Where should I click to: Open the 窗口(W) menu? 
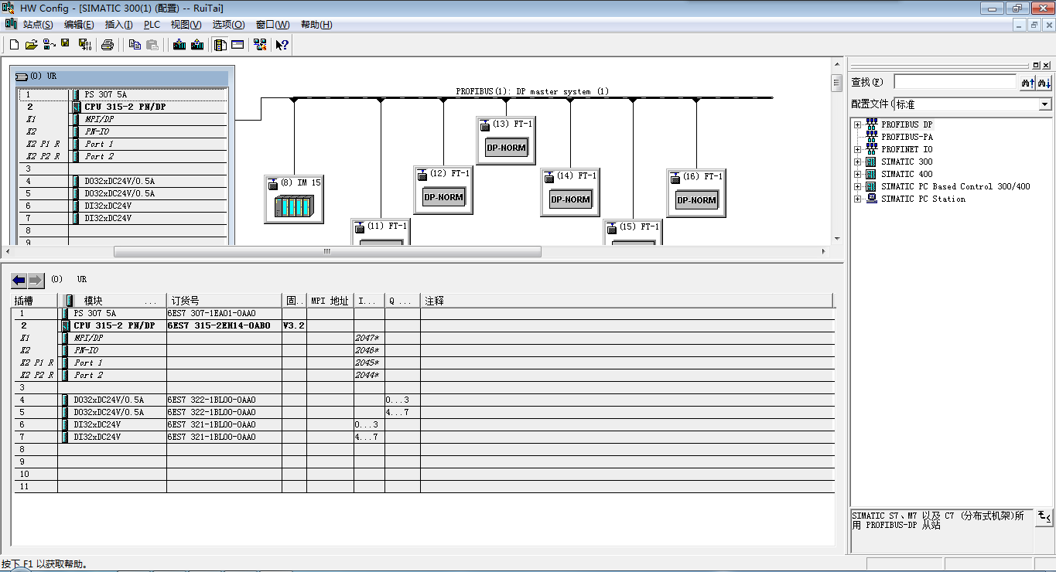pyautogui.click(x=272, y=25)
